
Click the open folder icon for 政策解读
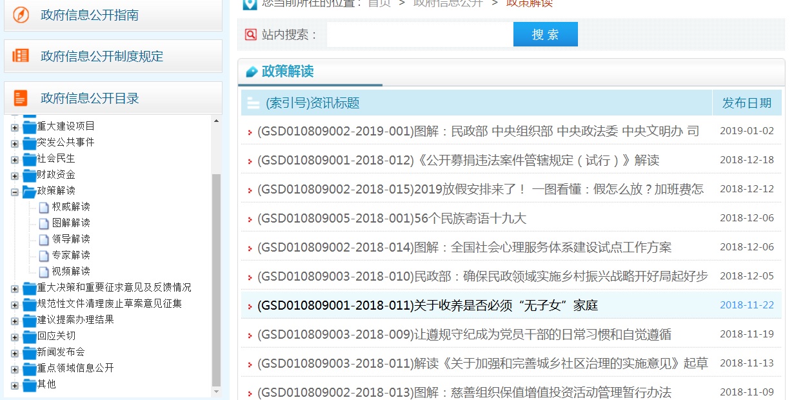tap(29, 191)
